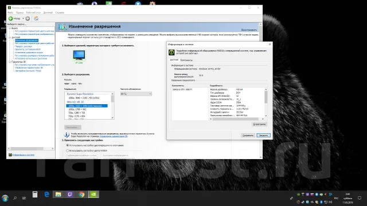Switch to the Дисплей tab in system info

click(174, 60)
